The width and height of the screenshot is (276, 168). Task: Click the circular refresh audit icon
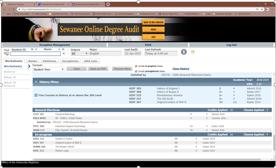tap(184, 52)
